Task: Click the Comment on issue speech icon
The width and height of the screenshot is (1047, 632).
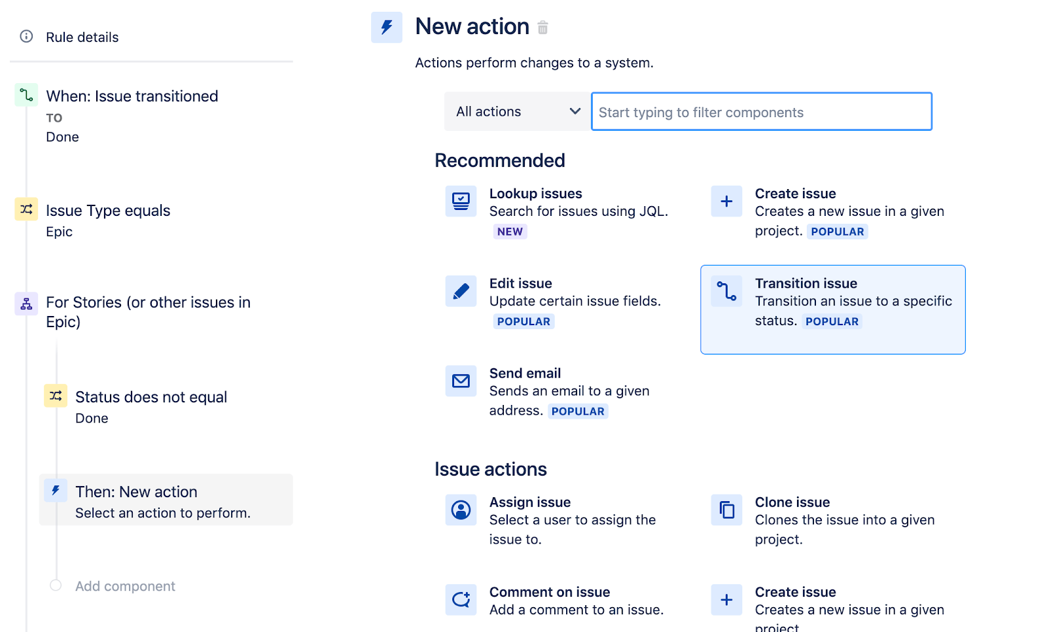Action: [x=461, y=600]
